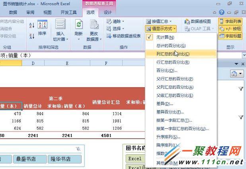Click the Sort Z to A icon

click(32, 36)
